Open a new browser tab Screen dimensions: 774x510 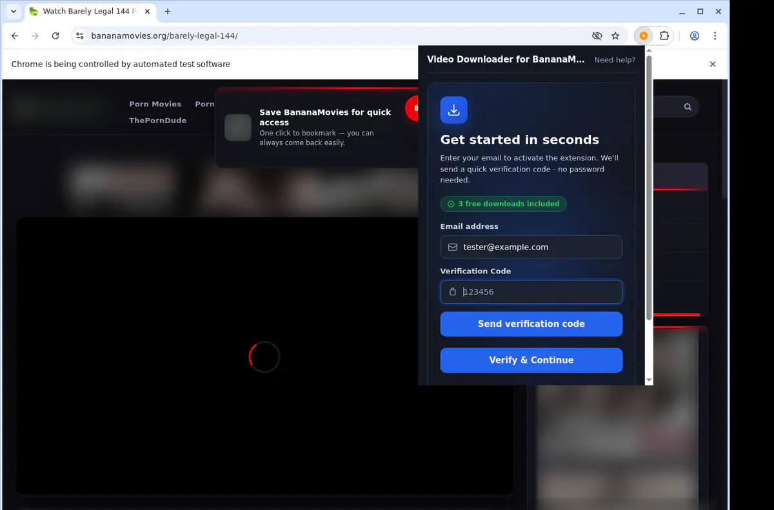(x=168, y=12)
